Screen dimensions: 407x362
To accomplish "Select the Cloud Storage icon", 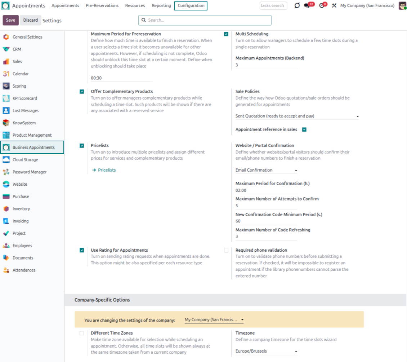I will click(6, 160).
